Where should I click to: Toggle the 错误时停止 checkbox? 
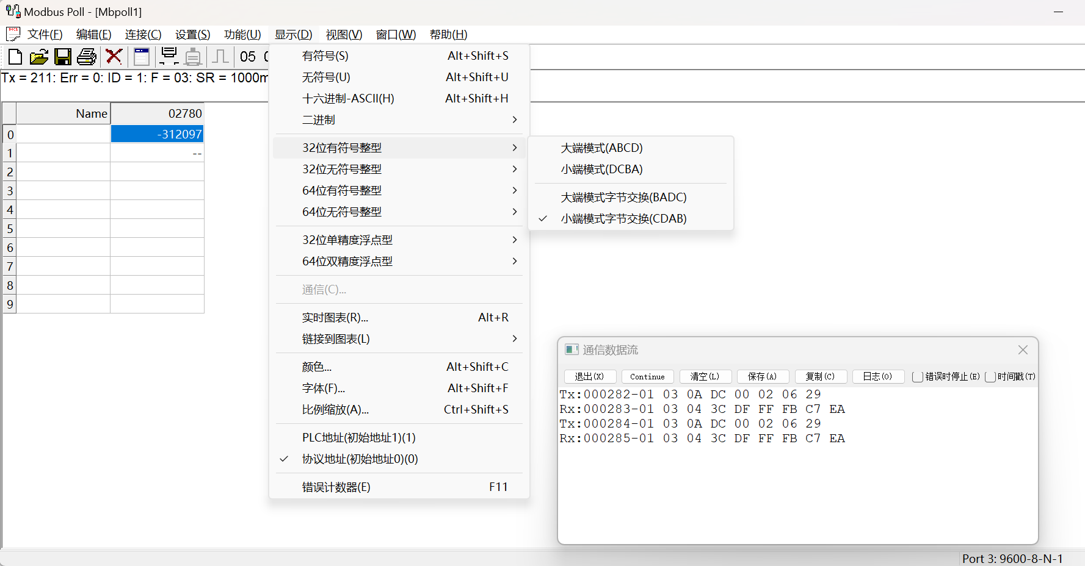coord(917,377)
